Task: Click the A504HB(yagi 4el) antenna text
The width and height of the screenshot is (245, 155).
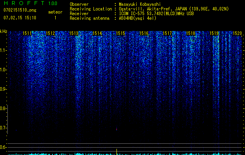Action: pos(137,18)
